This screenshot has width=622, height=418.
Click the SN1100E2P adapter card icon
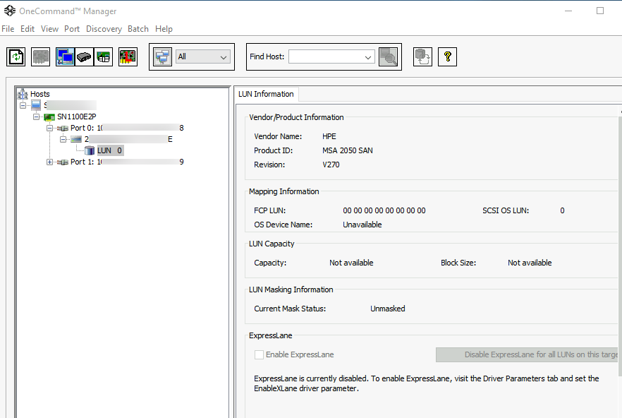[49, 117]
